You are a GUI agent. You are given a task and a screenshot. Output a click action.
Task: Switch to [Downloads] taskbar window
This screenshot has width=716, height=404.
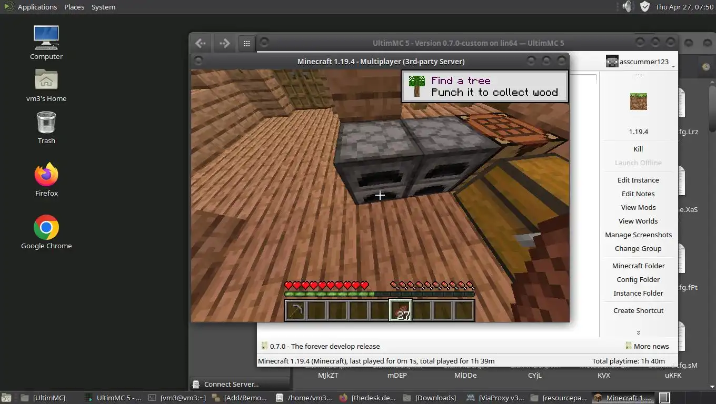click(432, 398)
